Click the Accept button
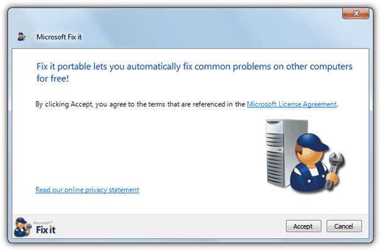Screen dimensions: 381x250 [304, 226]
